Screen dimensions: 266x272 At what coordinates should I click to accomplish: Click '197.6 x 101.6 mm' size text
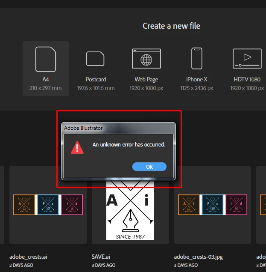tap(96, 88)
